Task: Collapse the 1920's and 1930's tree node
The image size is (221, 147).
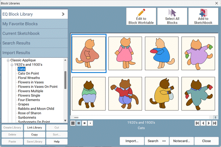Action: 12,65
